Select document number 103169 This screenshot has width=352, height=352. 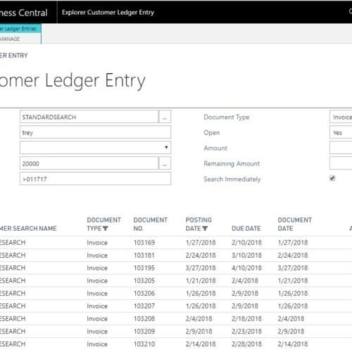click(x=144, y=242)
